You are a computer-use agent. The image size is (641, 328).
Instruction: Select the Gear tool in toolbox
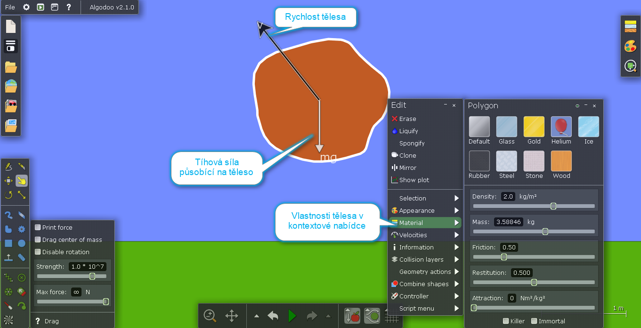[22, 229]
